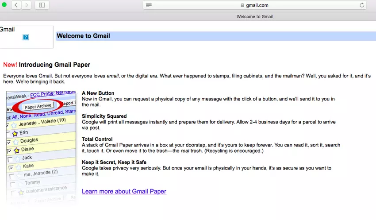376x220 pixels.
Task: Select the gmail.com address field
Action: tap(255, 5)
